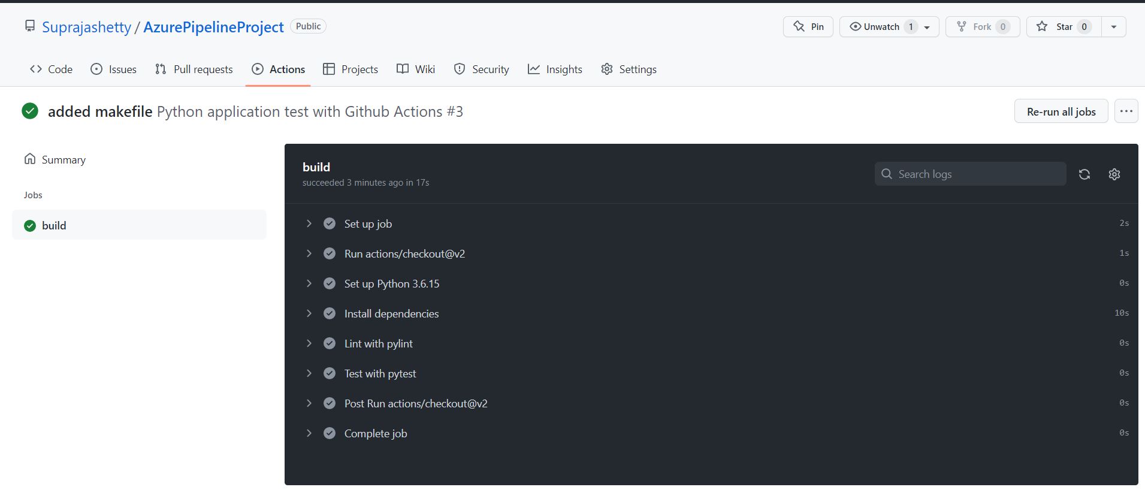
Task: Click the status icon for Test with pytest
Action: click(330, 373)
